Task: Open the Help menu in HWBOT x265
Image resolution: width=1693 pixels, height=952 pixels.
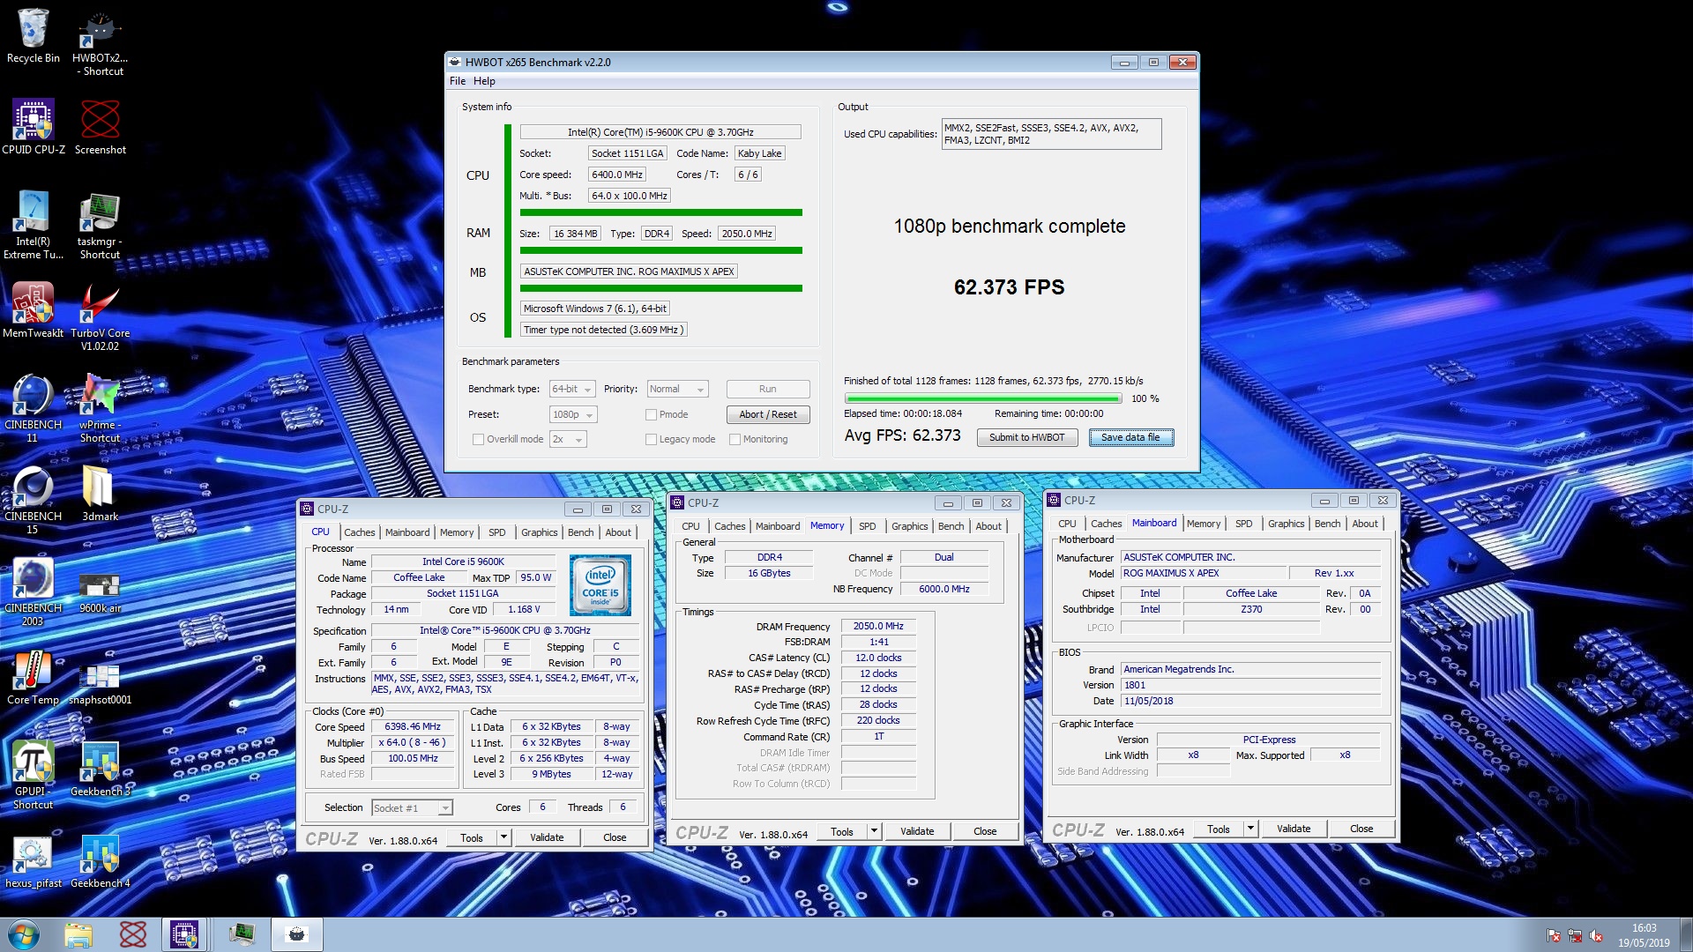Action: pyautogui.click(x=484, y=81)
